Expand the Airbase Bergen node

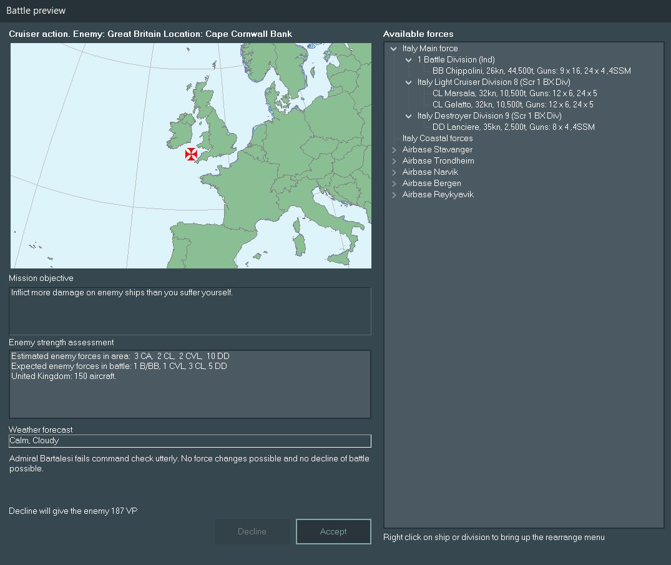click(x=394, y=184)
